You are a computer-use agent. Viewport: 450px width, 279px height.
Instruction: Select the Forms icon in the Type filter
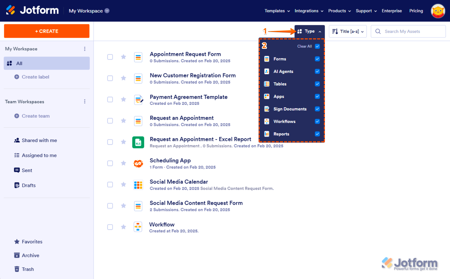(266, 59)
